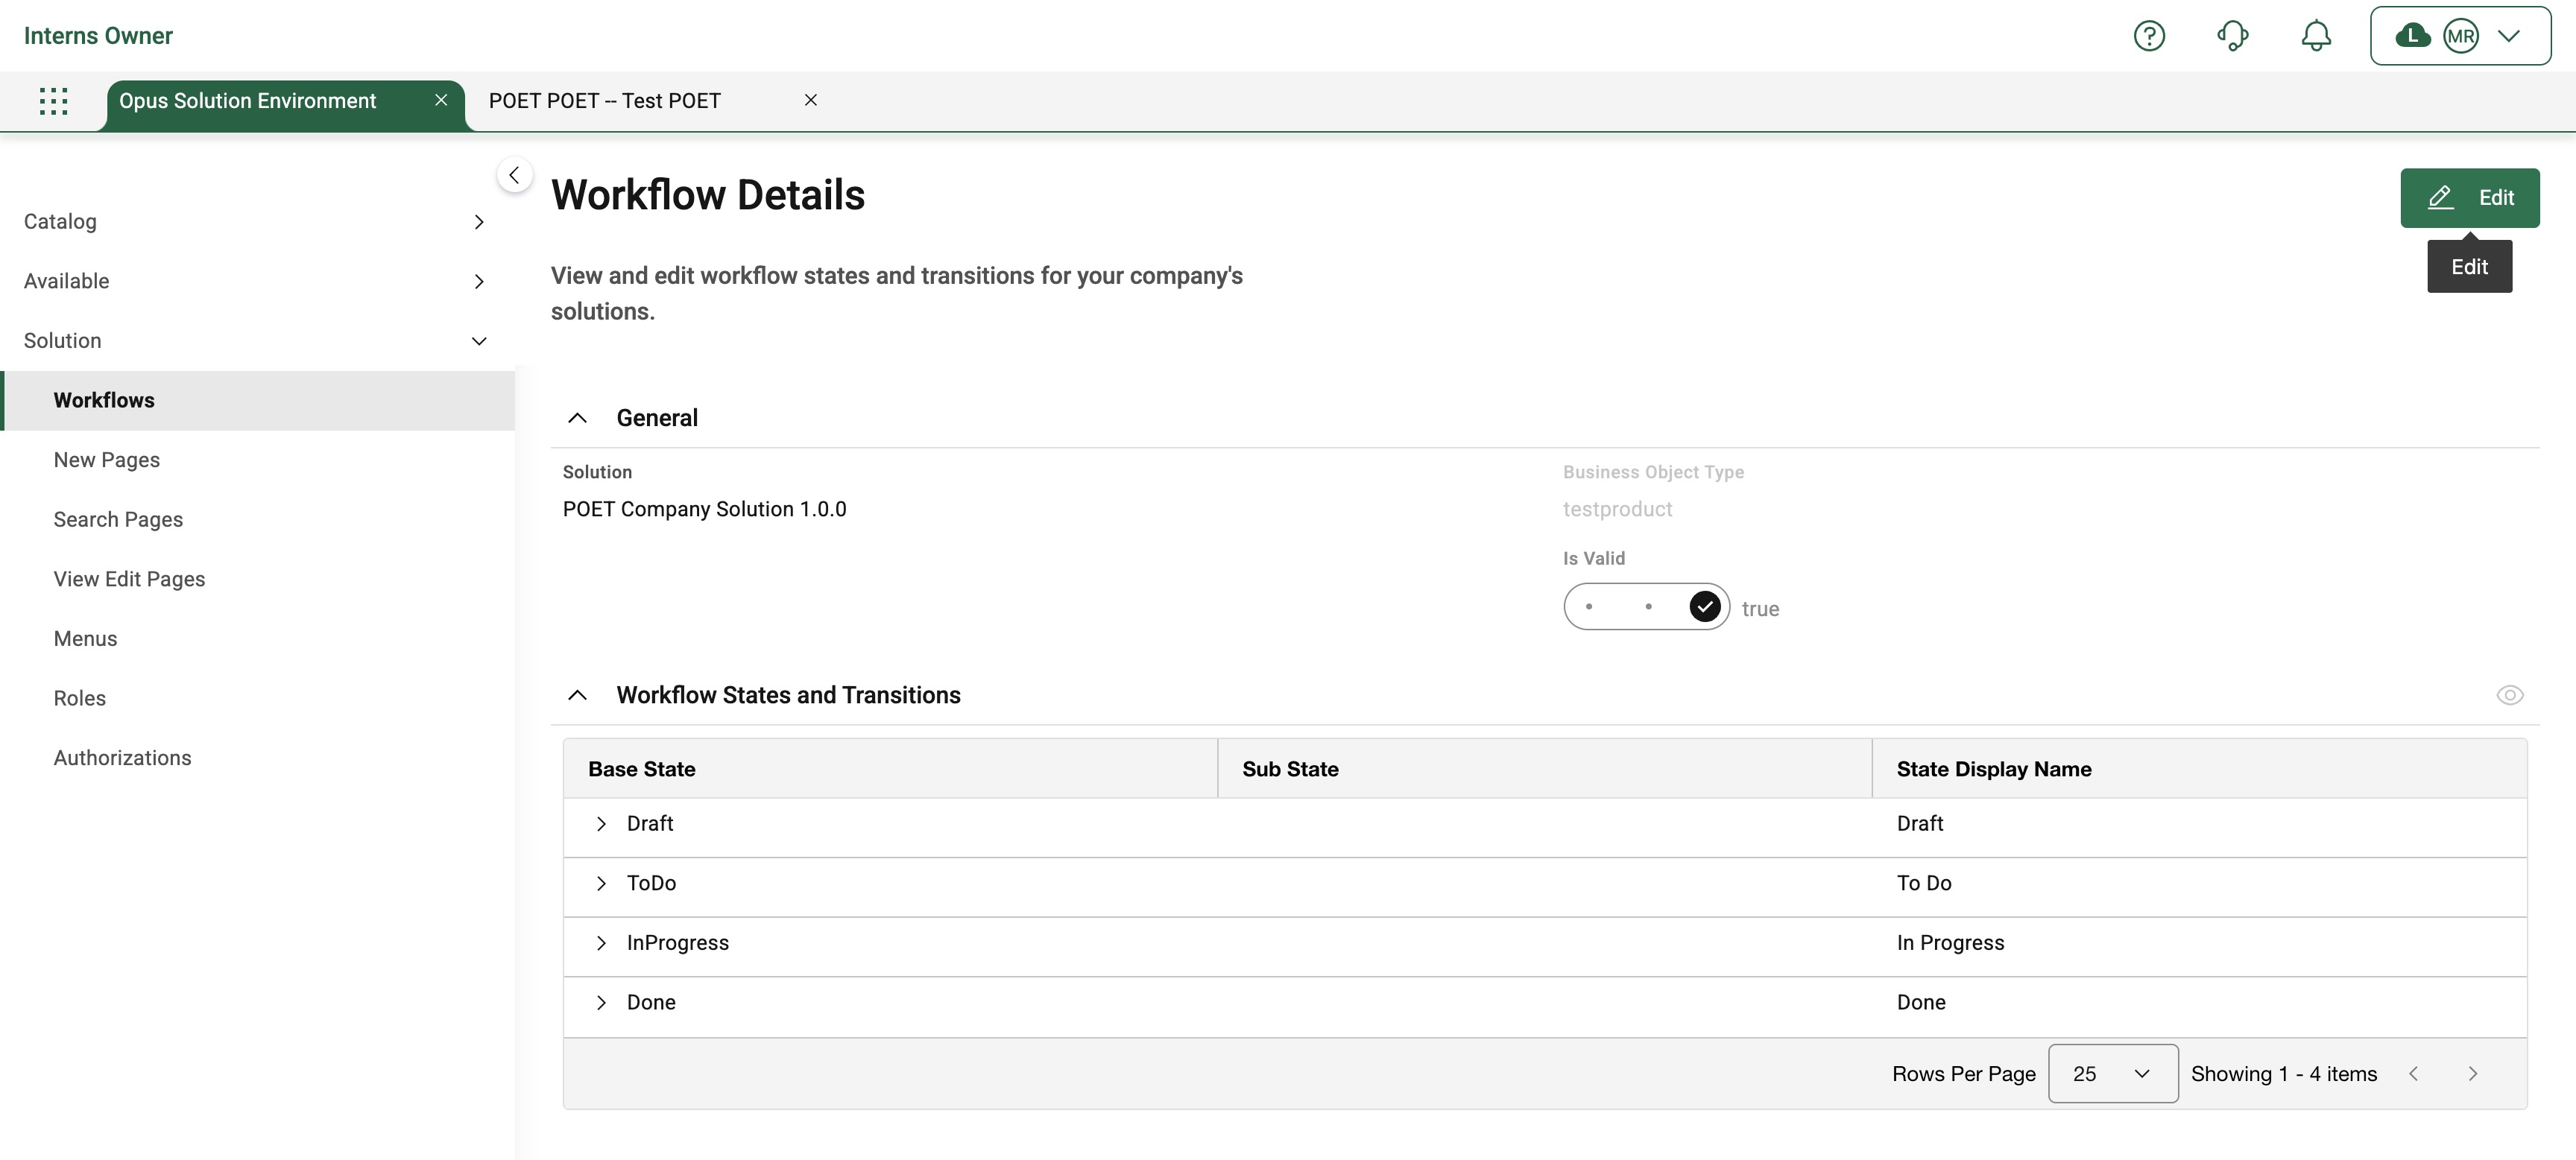Expand the Available menu
Image resolution: width=2576 pixels, height=1160 pixels.
tap(257, 282)
